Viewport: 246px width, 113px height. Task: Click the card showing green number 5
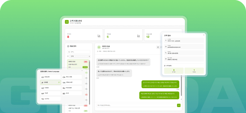[124, 35]
